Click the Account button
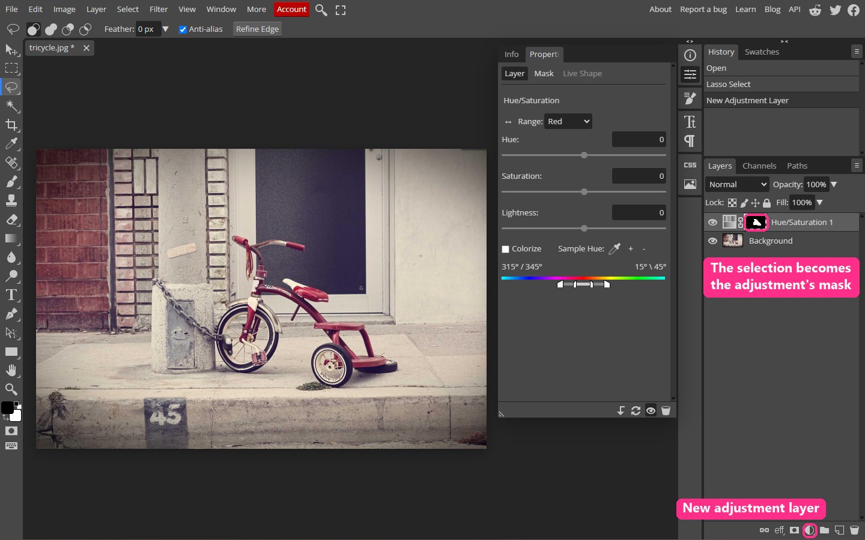 (x=291, y=9)
